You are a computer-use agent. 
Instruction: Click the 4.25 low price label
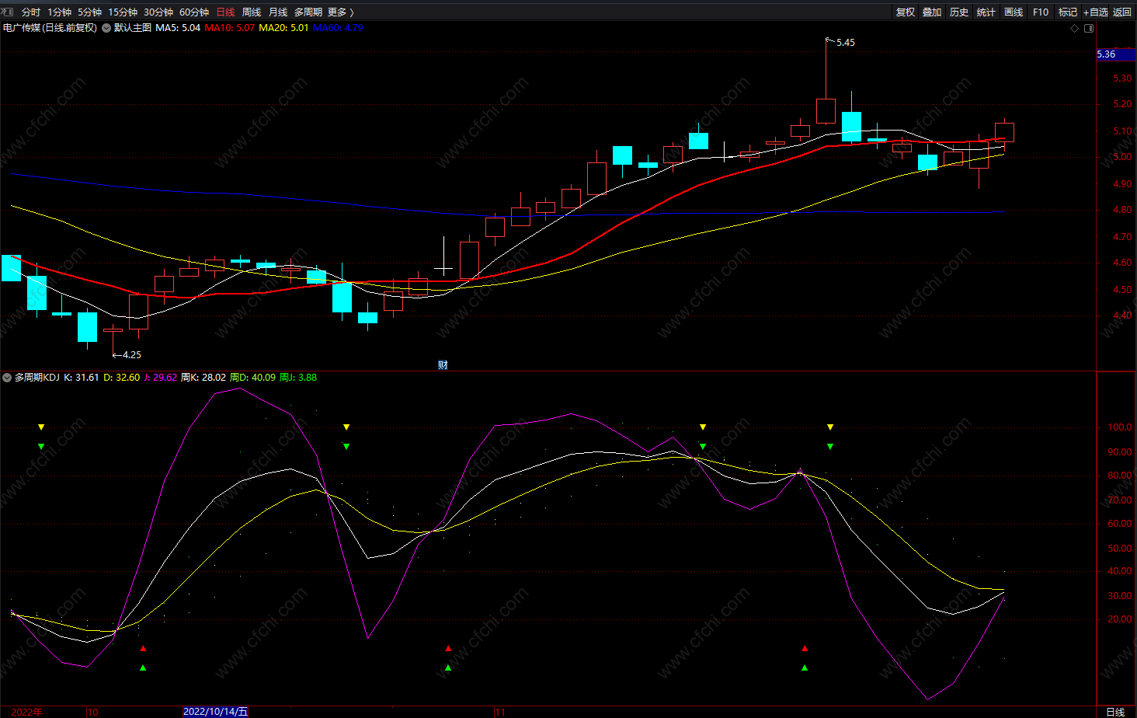pyautogui.click(x=132, y=355)
